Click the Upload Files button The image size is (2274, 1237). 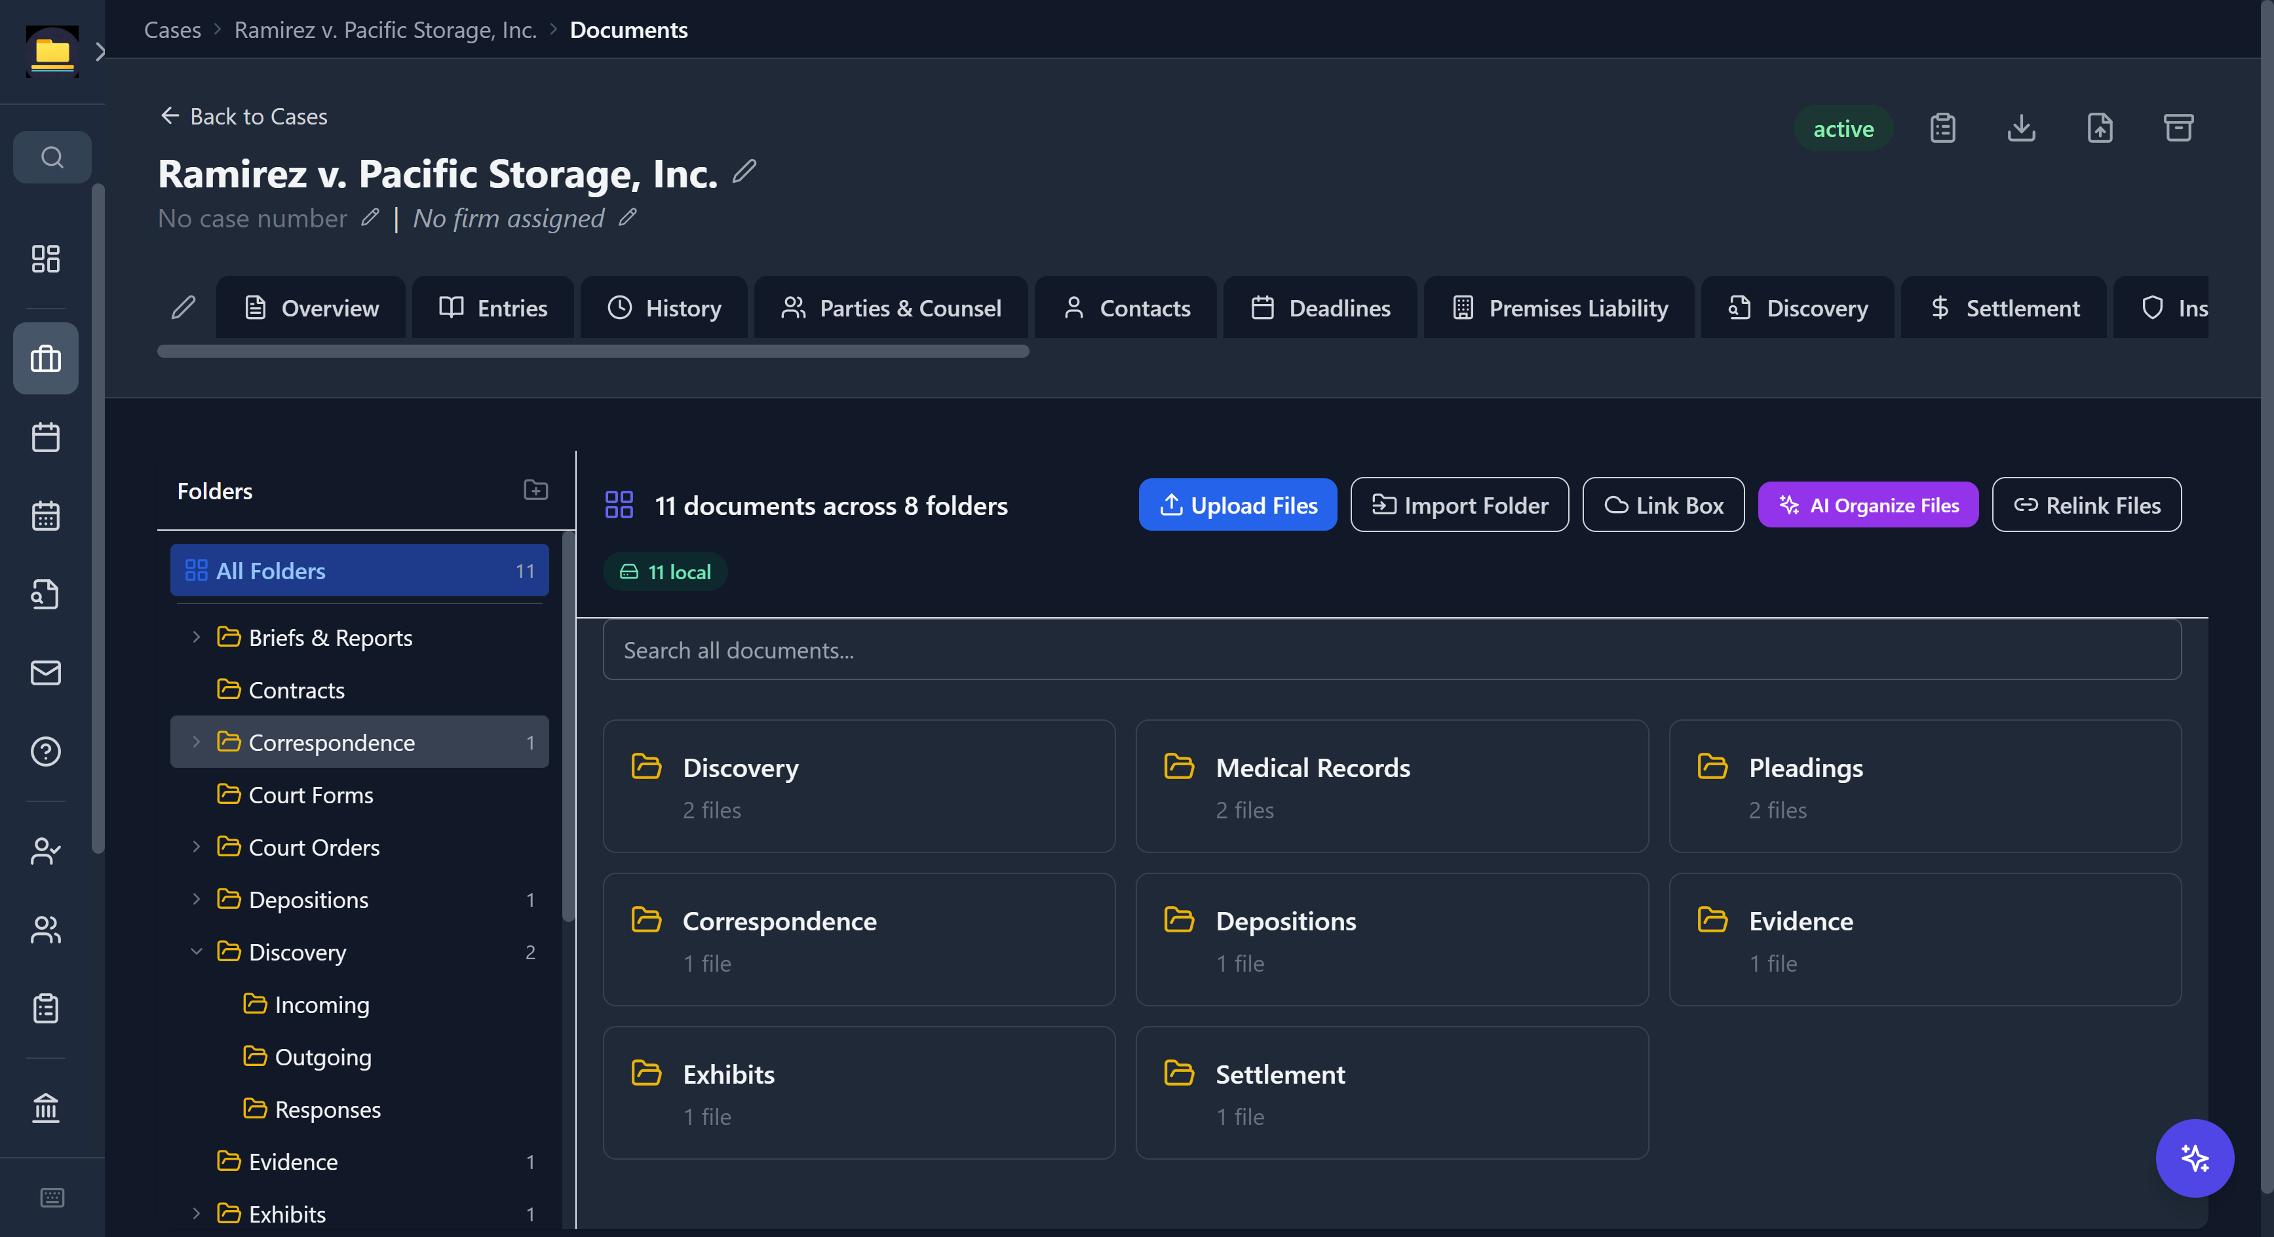click(x=1238, y=504)
